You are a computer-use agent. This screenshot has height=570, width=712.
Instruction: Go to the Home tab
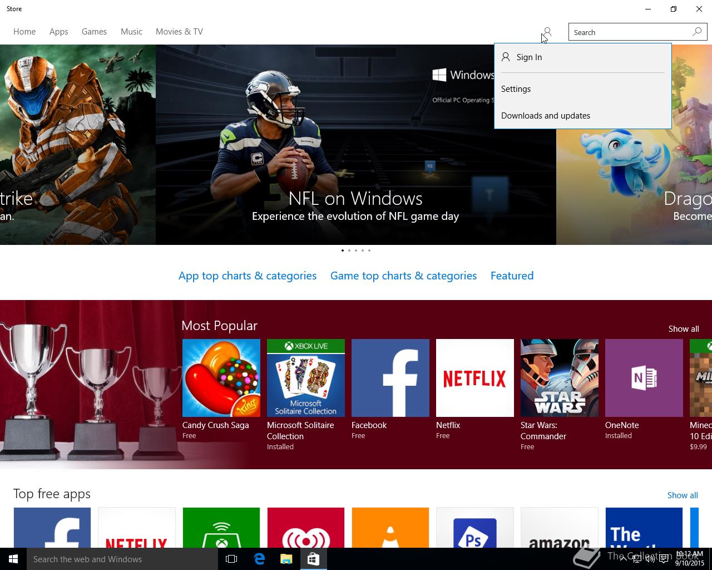(24, 32)
